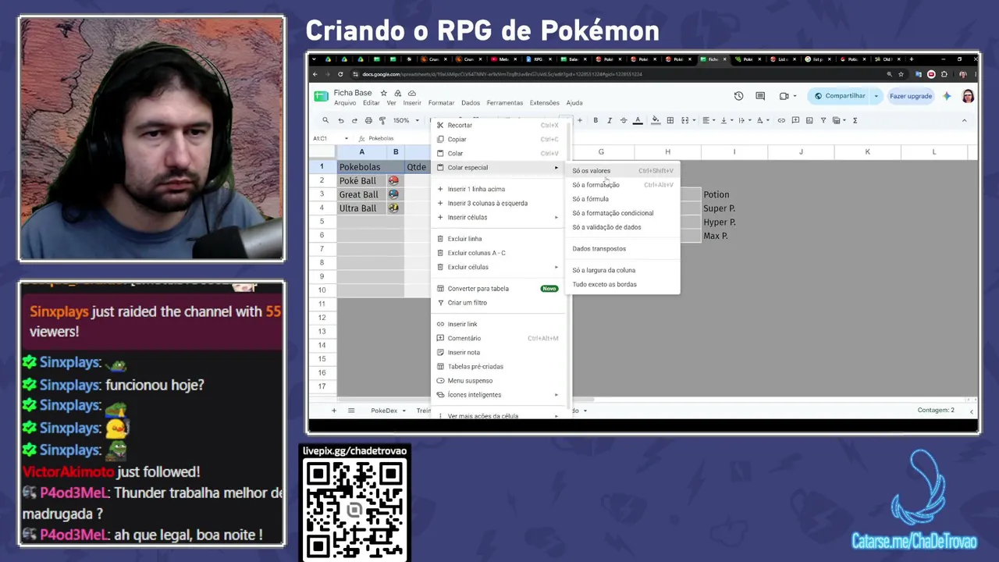Open the Inserir menu
Screen dimensions: 999x562
[x=412, y=103]
